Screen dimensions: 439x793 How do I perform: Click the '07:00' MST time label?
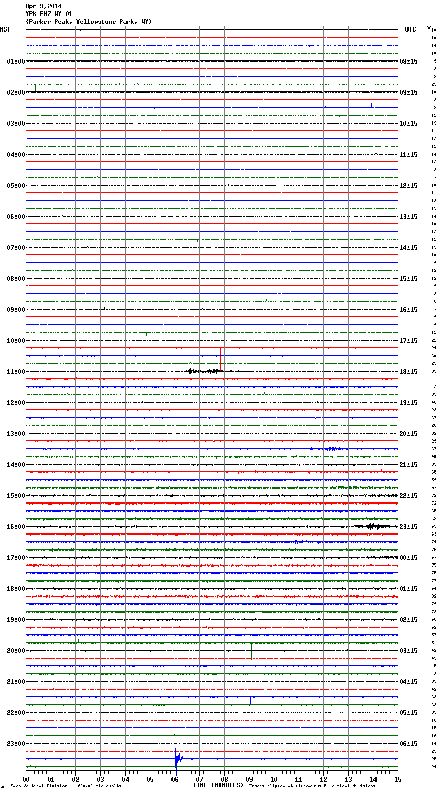[x=16, y=248]
